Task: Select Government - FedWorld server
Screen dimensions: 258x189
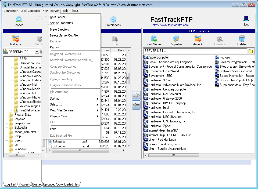Action: (161, 71)
